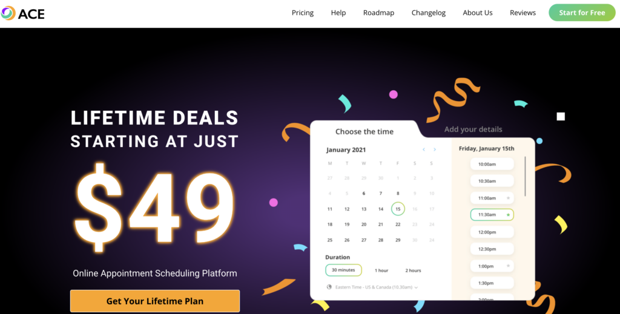Open the Changelog page from navigation
The height and width of the screenshot is (314, 620).
point(429,13)
